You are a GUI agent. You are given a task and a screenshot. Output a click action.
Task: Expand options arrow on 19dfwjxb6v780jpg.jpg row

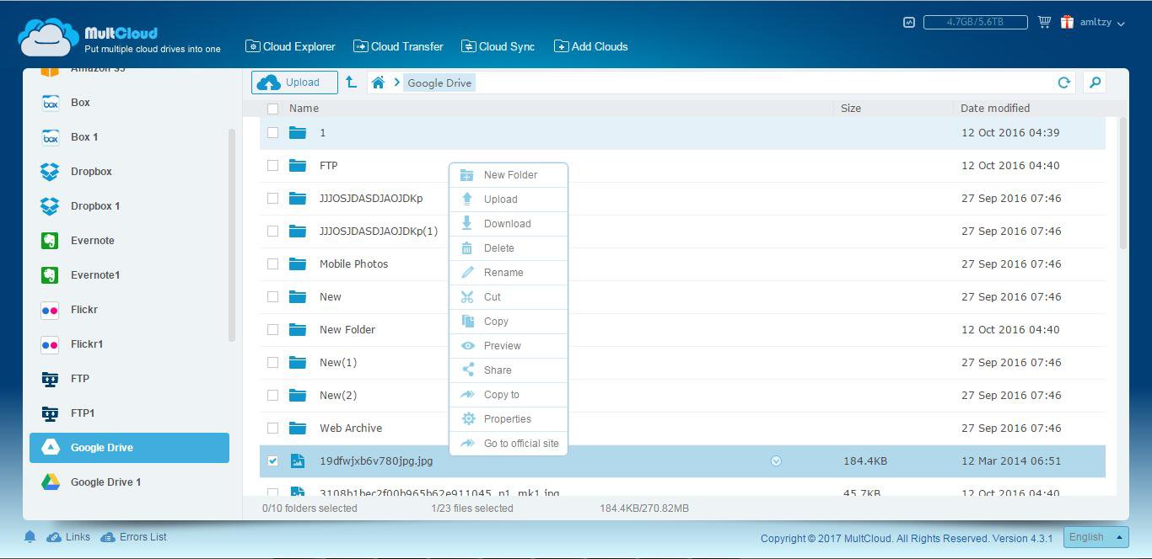click(x=776, y=461)
